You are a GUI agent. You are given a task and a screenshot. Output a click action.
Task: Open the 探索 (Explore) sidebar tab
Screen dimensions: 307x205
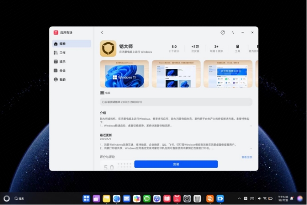click(71, 44)
